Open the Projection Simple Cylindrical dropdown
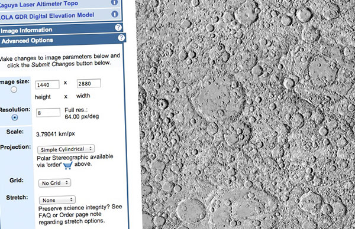Screen dimensions: 355x229 [x=66, y=149]
